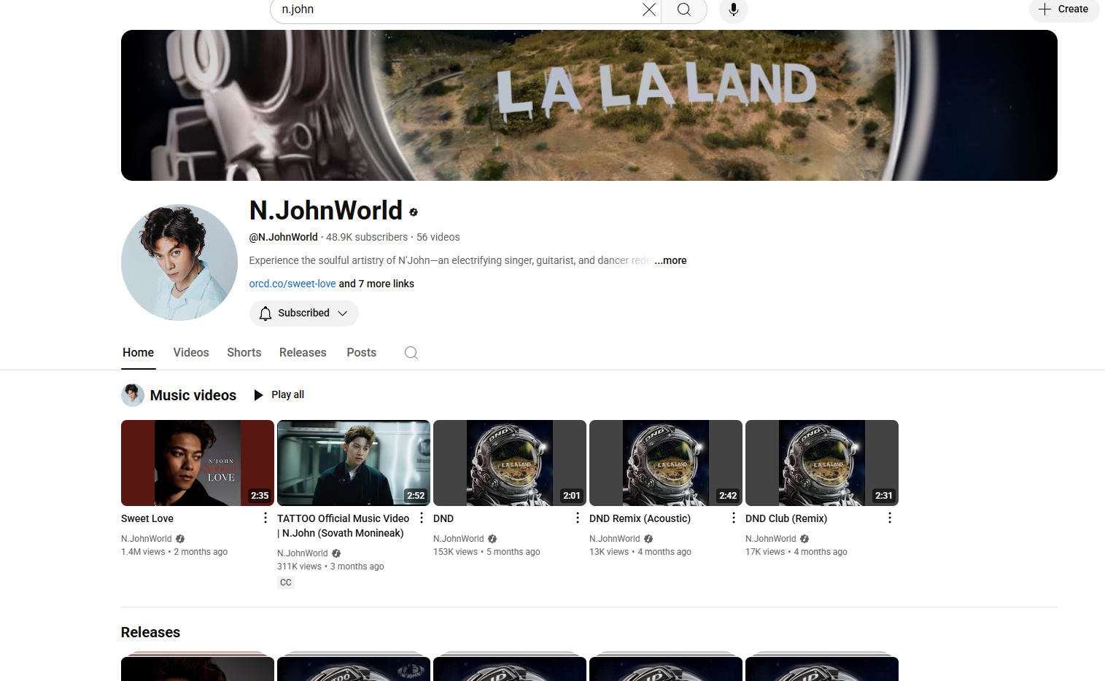Play all Music videos
This screenshot has height=681, width=1105.
(x=279, y=394)
